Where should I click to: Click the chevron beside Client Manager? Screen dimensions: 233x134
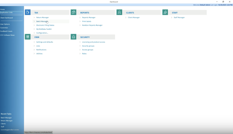click(126, 17)
